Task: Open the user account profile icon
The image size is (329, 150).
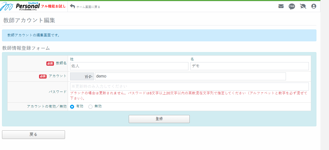Action: coord(314,6)
